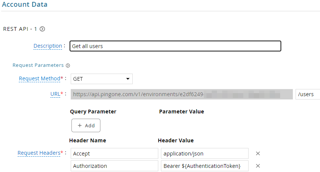This screenshot has width=320, height=172.
Task: Click the URL help label
Action: click(x=55, y=94)
